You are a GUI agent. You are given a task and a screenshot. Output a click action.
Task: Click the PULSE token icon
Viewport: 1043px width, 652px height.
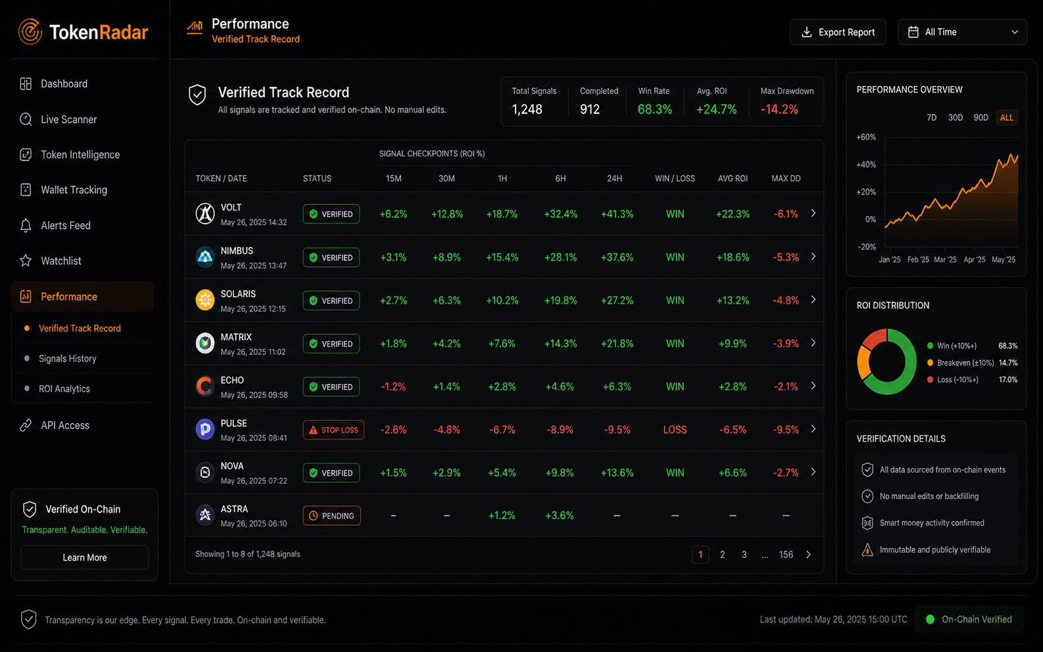205,429
